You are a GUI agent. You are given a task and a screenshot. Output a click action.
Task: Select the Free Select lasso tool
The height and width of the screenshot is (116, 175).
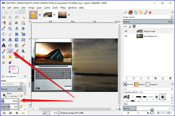pos(17,17)
